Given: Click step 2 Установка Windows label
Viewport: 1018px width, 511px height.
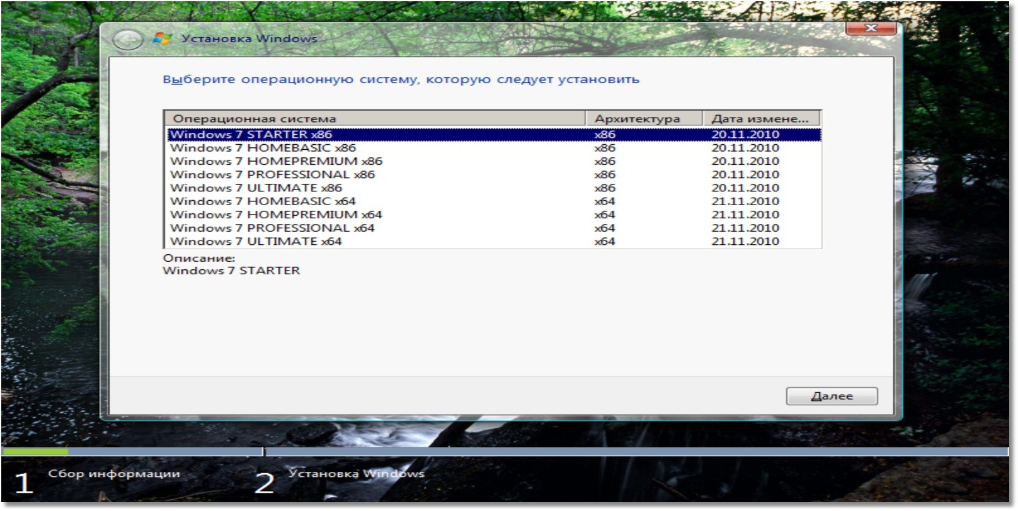Looking at the screenshot, I should click(x=357, y=473).
